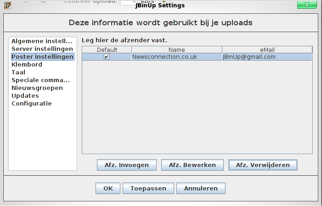Viewport: 322px width, 206px height.
Task: Toggle the Default checkbox for Newsconnection.co.uk
Action: (107, 57)
